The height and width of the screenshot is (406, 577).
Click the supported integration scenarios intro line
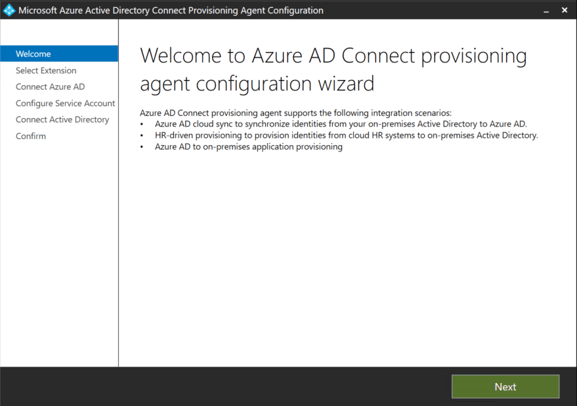[x=295, y=113]
